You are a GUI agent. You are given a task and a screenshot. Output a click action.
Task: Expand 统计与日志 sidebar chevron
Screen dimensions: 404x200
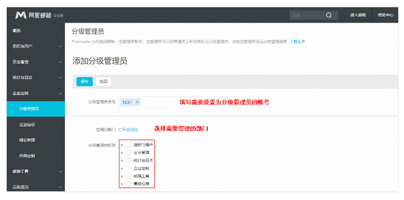(x=60, y=78)
